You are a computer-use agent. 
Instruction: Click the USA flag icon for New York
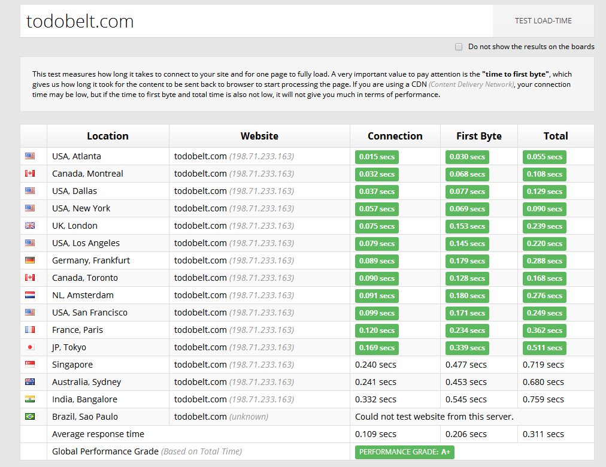(x=30, y=208)
